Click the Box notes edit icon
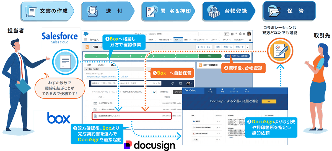This screenshot has height=151, width=332. point(154,92)
